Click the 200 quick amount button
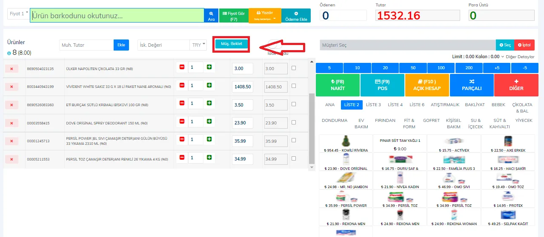 tap(469, 68)
